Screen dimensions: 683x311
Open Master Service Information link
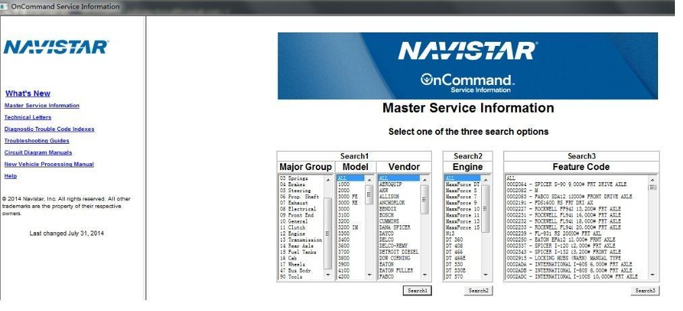click(42, 105)
